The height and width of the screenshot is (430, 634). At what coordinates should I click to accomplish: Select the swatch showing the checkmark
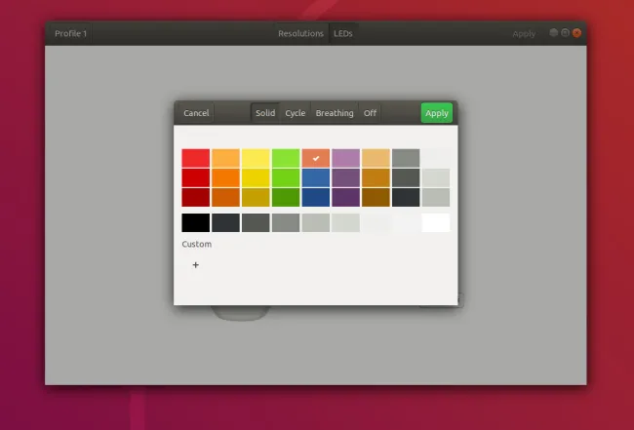(316, 158)
